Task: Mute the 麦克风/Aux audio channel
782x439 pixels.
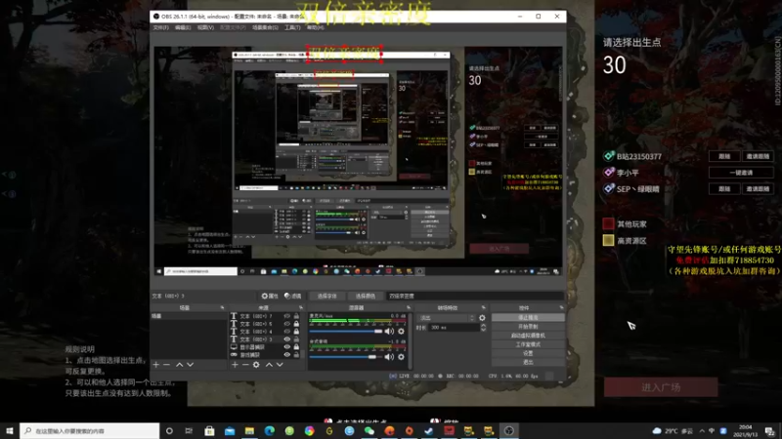Action: tap(389, 331)
